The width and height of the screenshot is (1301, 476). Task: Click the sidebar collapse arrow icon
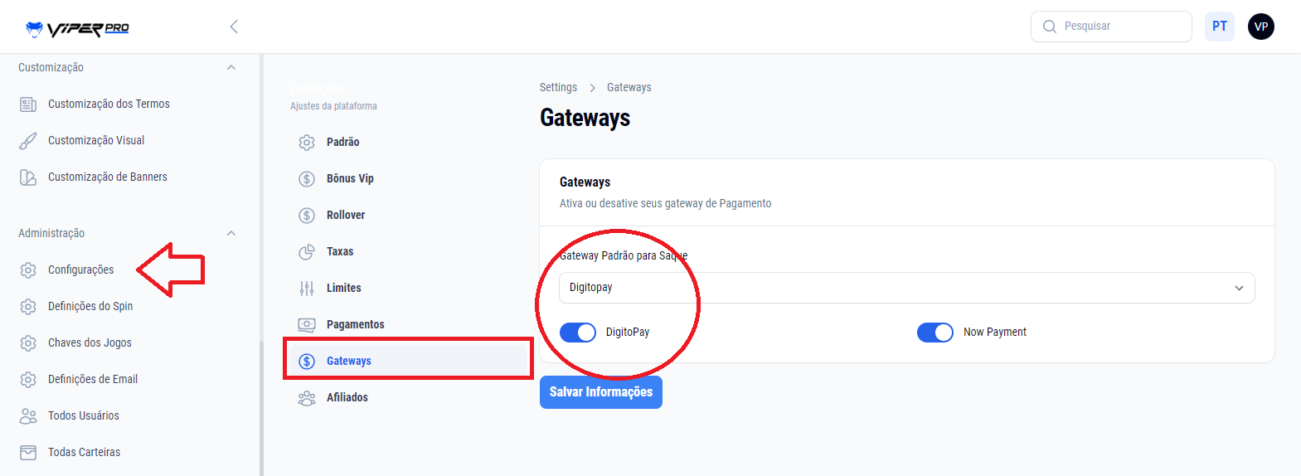[x=234, y=27]
